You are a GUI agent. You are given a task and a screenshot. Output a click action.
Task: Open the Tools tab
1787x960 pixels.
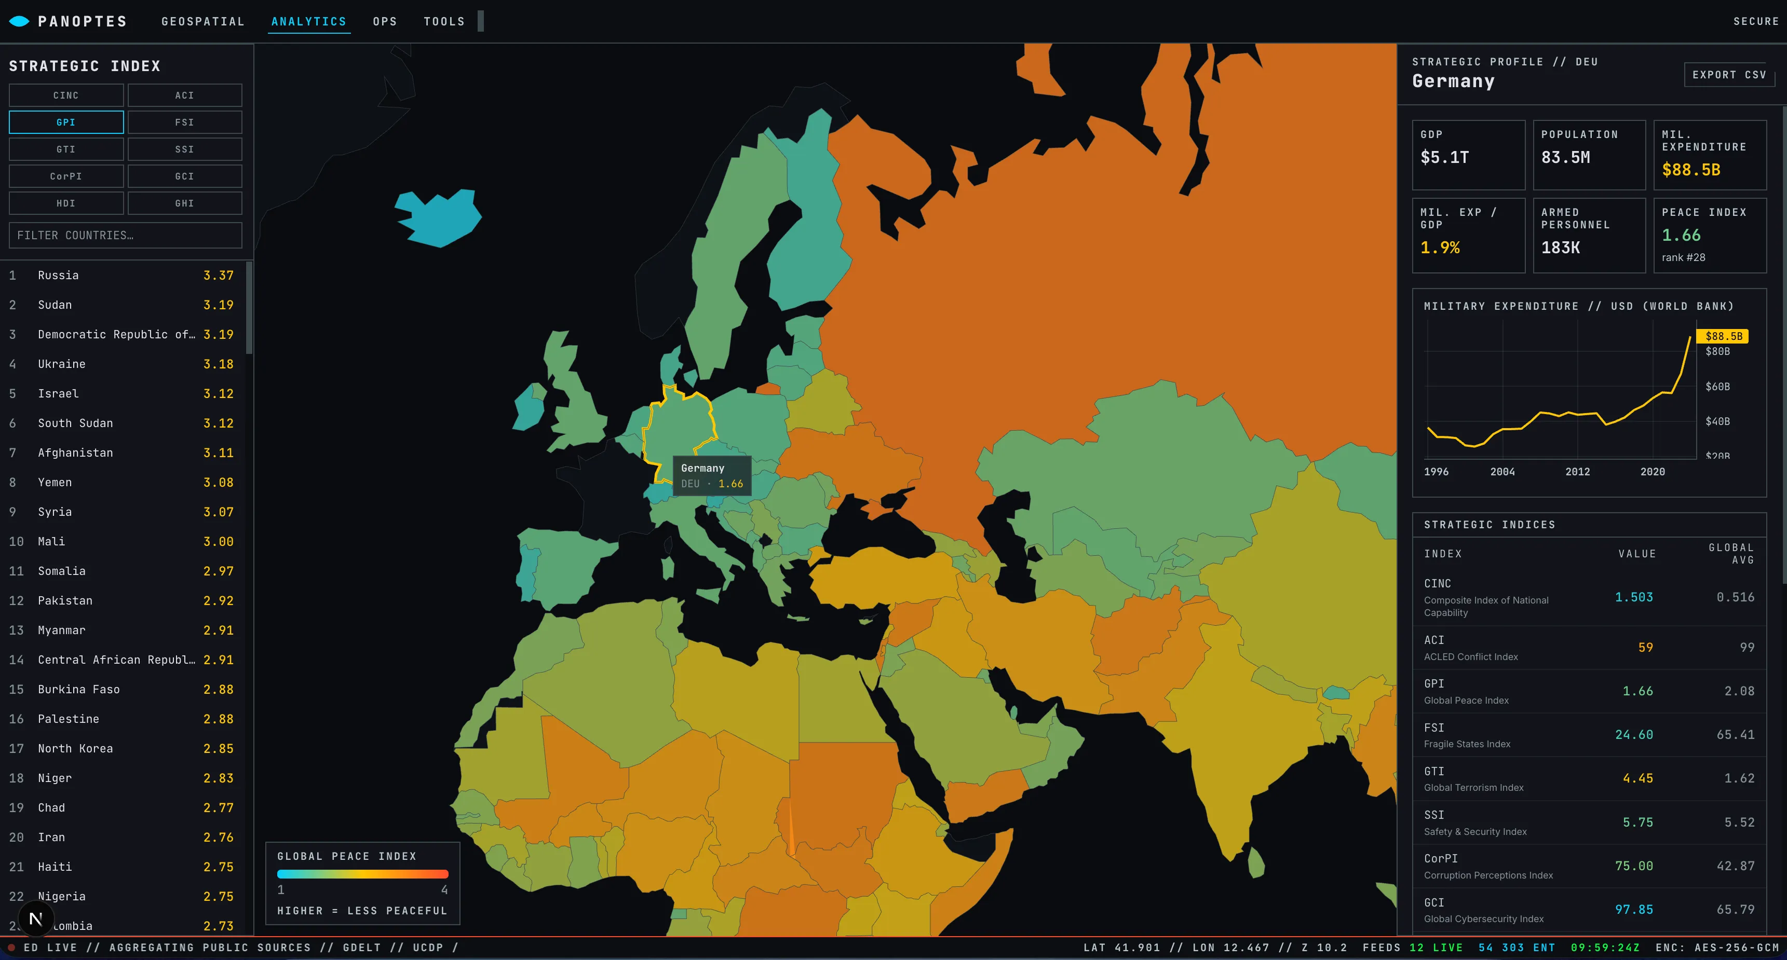pos(444,21)
